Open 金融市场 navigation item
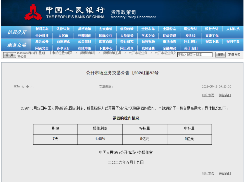The height and width of the screenshot is (182, 245). [148, 29]
